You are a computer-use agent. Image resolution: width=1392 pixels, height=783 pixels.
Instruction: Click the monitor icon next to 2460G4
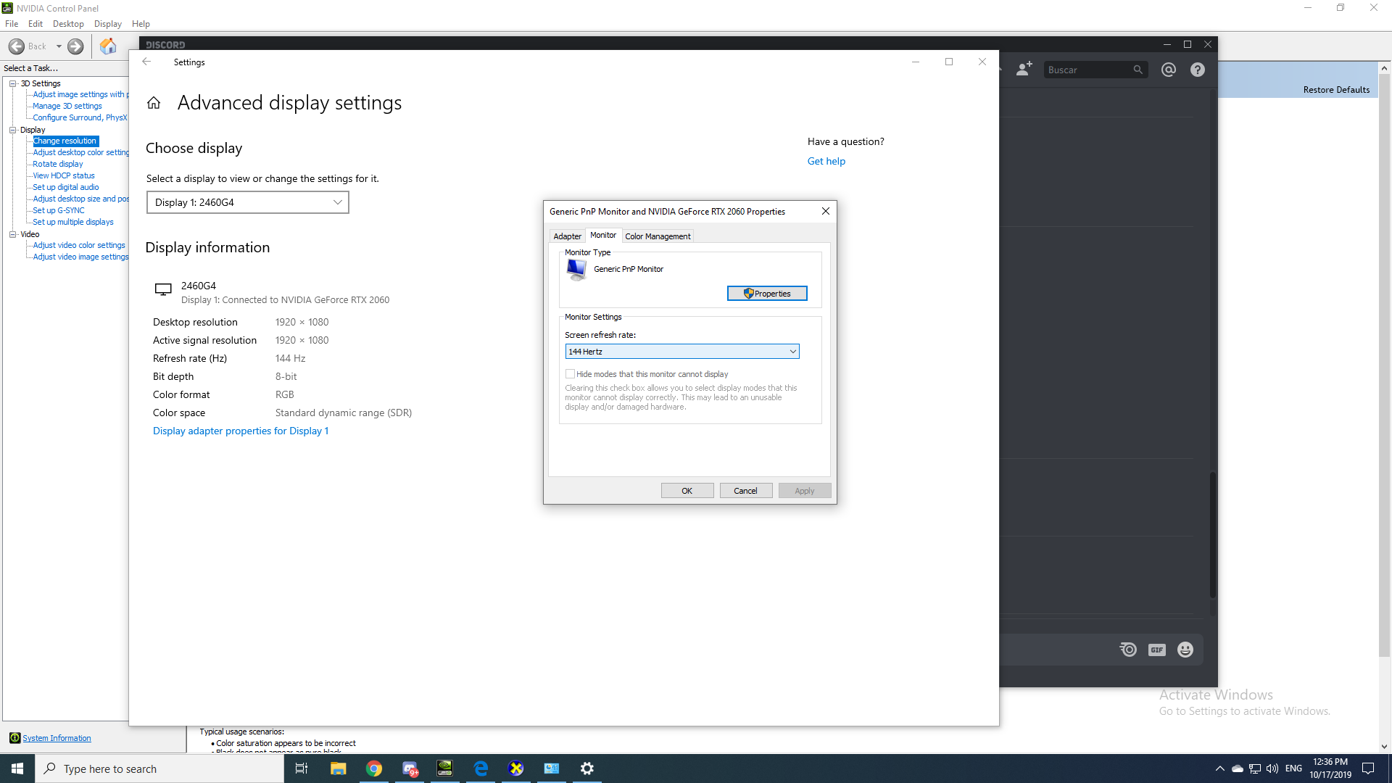point(163,290)
